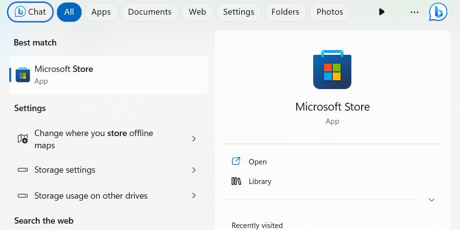Screen dimensions: 460x230
Task: Click the Microsoft Store icon in Best match
Action: 23,74
